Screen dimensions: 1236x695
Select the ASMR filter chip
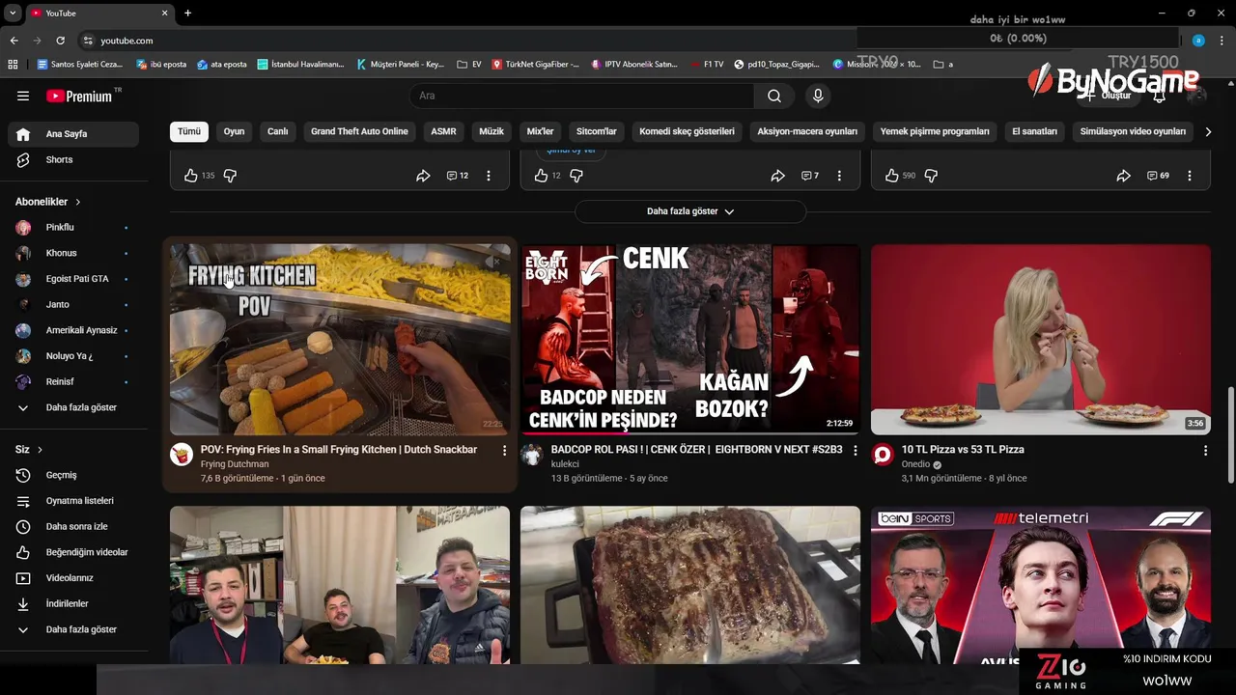point(443,131)
